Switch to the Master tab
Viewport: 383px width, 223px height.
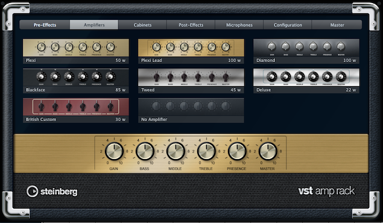pyautogui.click(x=337, y=25)
